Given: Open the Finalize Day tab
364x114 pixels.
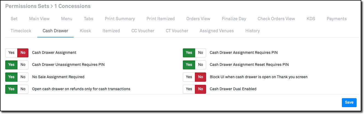Looking at the screenshot, I should click(234, 19).
